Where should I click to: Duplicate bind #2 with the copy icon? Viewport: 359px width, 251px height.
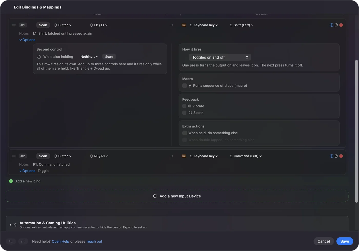pos(336,156)
